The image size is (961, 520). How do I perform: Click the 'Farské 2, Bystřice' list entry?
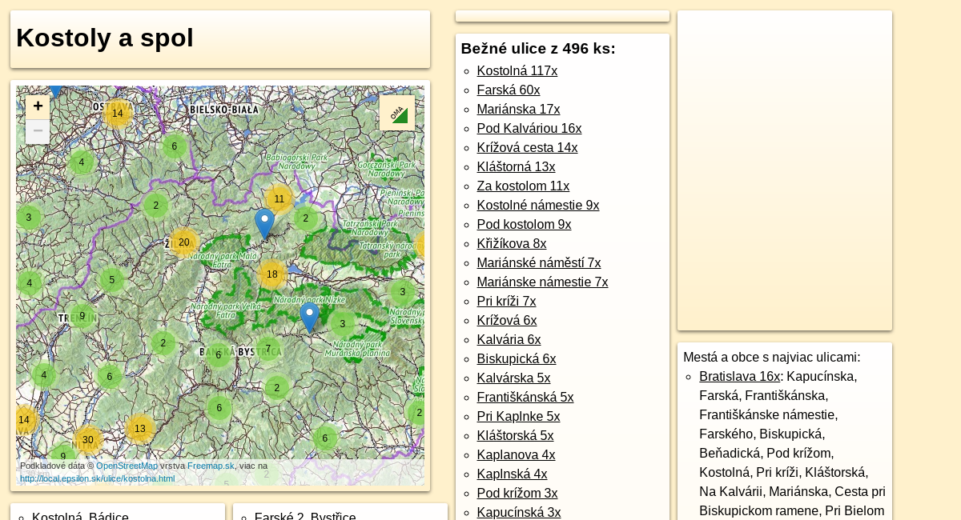coord(305,515)
